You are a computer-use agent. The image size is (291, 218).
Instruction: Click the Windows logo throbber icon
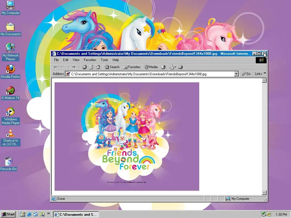[261, 60]
